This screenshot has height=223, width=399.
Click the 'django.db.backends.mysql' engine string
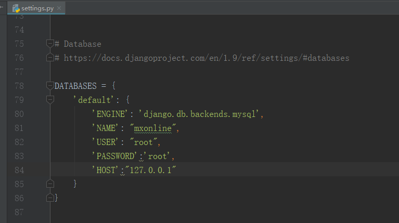[x=199, y=114]
